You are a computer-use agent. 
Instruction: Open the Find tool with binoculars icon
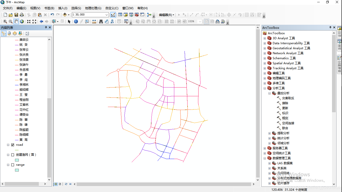[x=101, y=21]
